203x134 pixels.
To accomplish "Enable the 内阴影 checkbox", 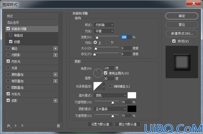I will [8, 55].
